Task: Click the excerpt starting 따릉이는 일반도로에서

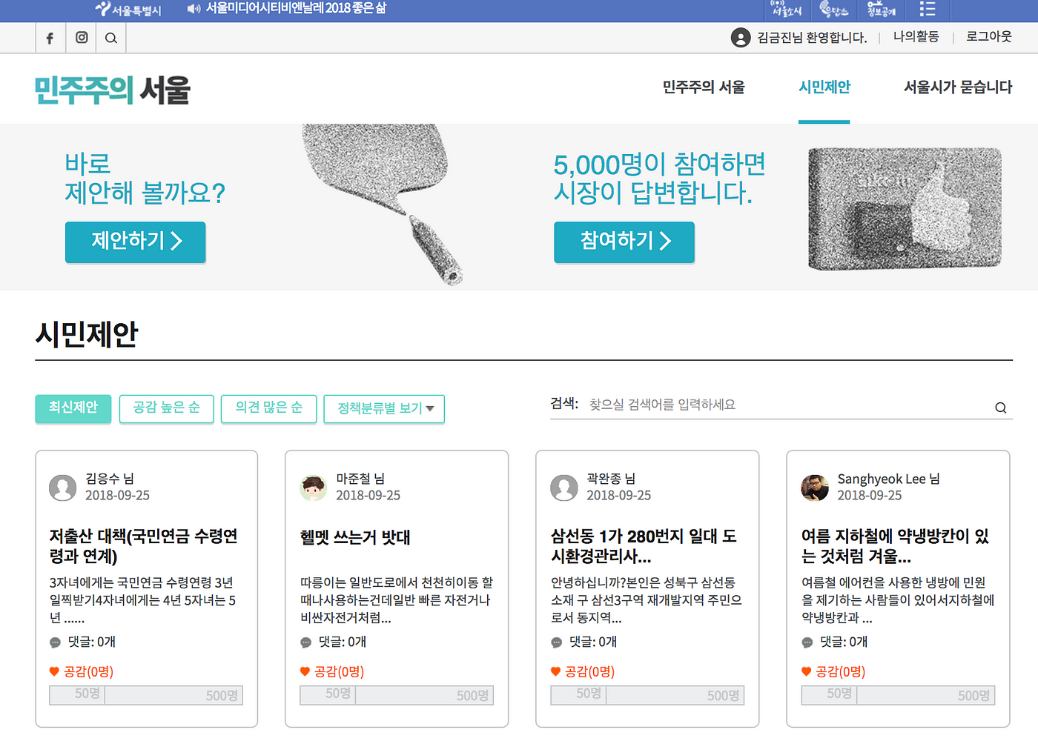Action: coord(397,600)
